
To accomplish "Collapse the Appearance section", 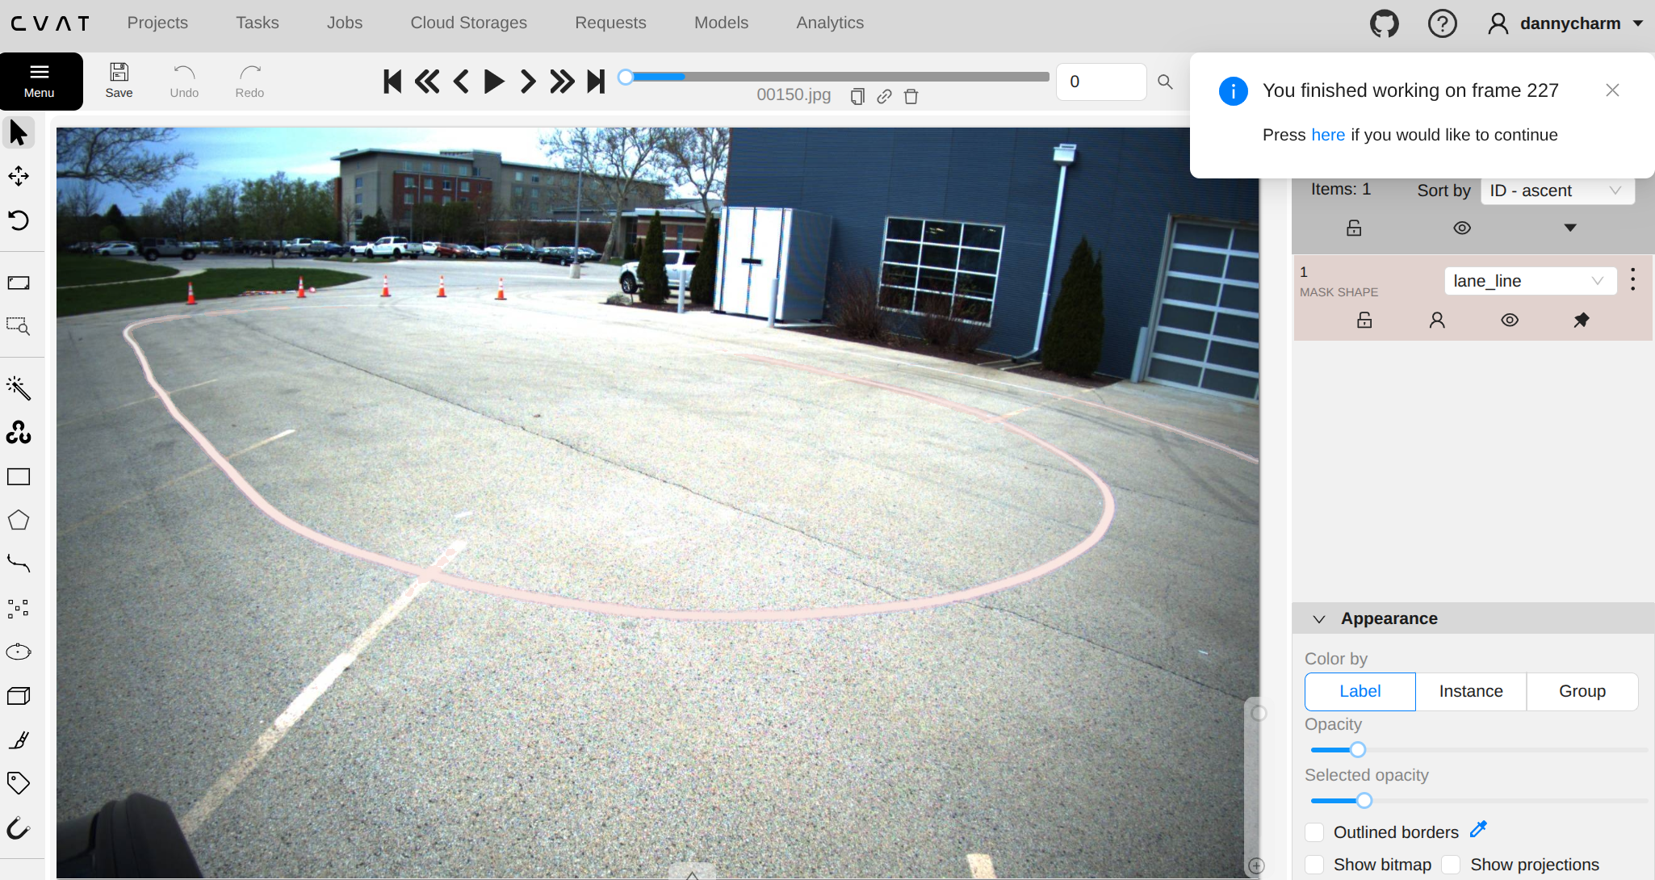I will tap(1319, 619).
